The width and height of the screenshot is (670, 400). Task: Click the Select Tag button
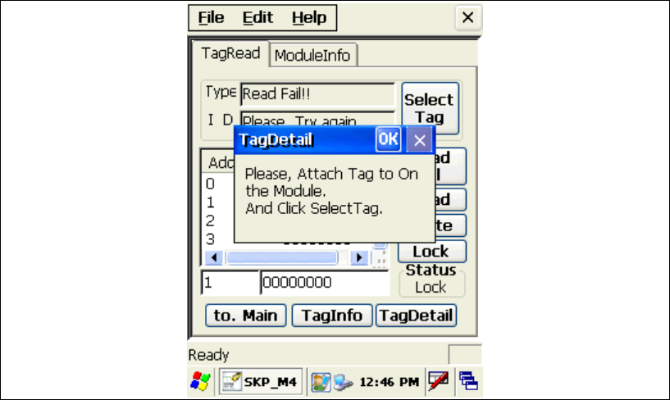coord(430,108)
